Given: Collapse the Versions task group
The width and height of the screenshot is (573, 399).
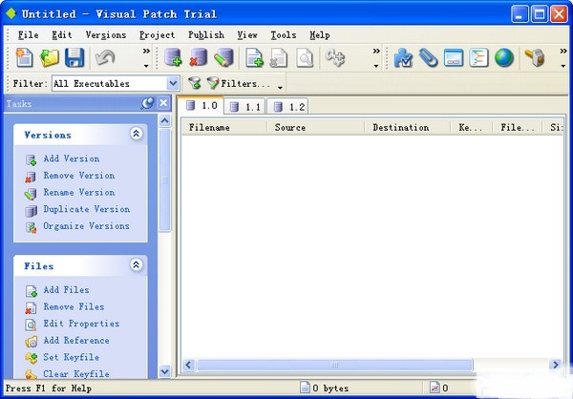Looking at the screenshot, I should pyautogui.click(x=136, y=135).
